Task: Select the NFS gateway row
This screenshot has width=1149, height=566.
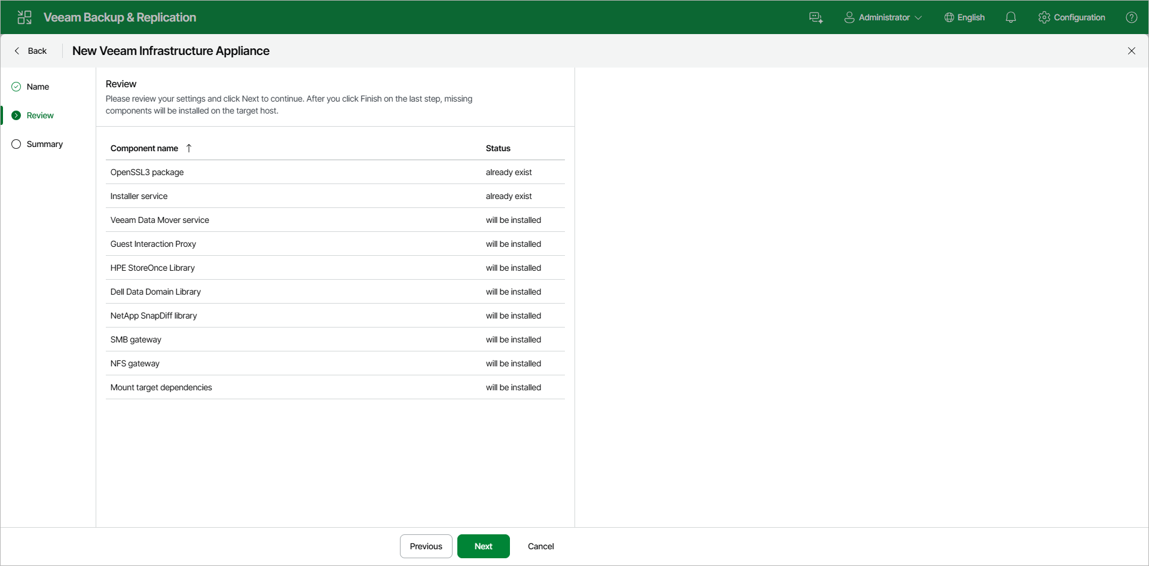Action: pos(335,363)
